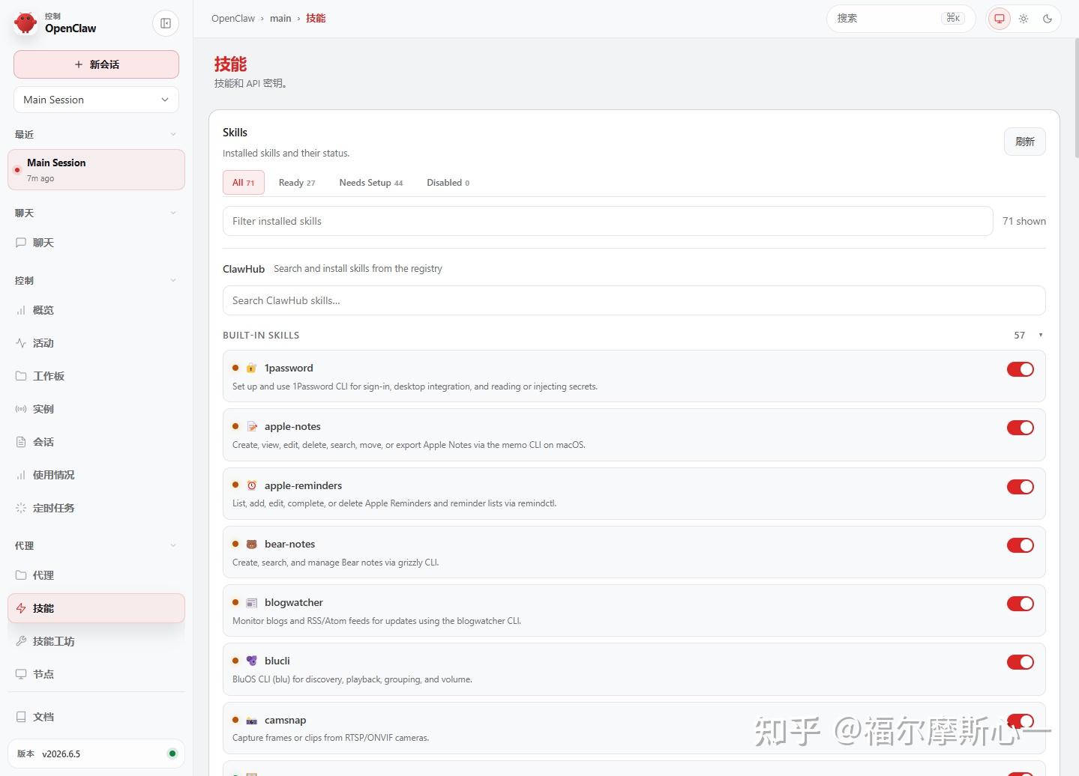This screenshot has width=1079, height=776.
Task: Click the version v2026.6.5 badge
Action: coord(96,754)
